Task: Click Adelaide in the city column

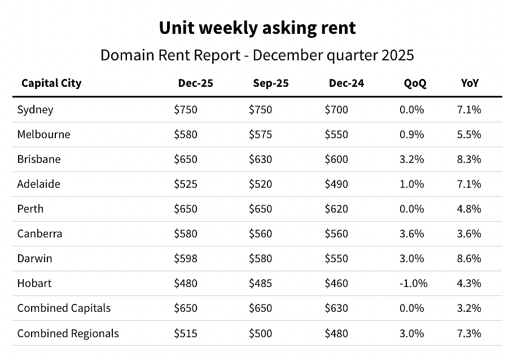Action: [38, 184]
